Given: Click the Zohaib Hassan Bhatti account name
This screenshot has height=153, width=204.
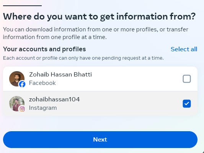Looking at the screenshot, I should (x=60, y=75).
